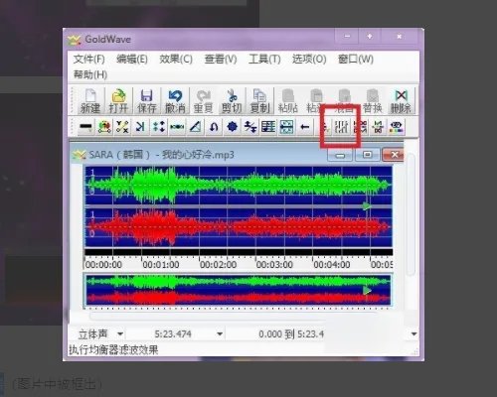Click the red overview waveform strip

pyautogui.click(x=239, y=298)
